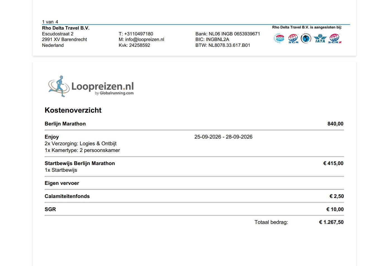385x266 pixels.
Task: Click '2x Verzorging: Logies & Ontbijt' line
Action: point(80,144)
